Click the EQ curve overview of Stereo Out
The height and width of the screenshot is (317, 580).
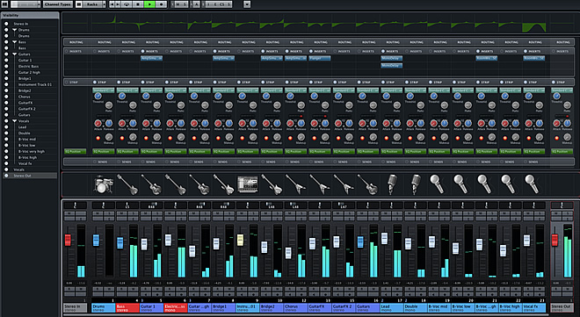click(562, 24)
